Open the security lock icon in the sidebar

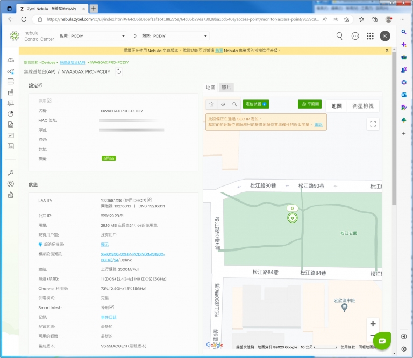(11, 92)
